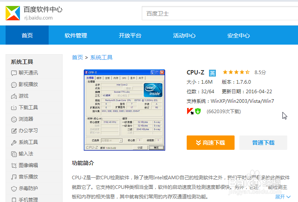The image size is (298, 202).
Task: Select 影视播放 category in sidebar
Action: (x=28, y=84)
